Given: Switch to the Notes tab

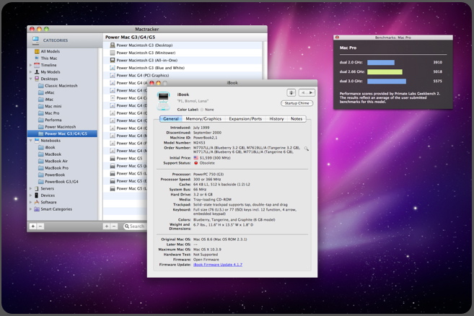Looking at the screenshot, I should [x=297, y=119].
